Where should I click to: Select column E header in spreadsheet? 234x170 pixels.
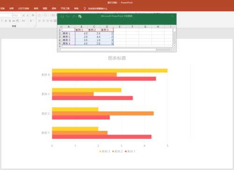pos(120,27)
